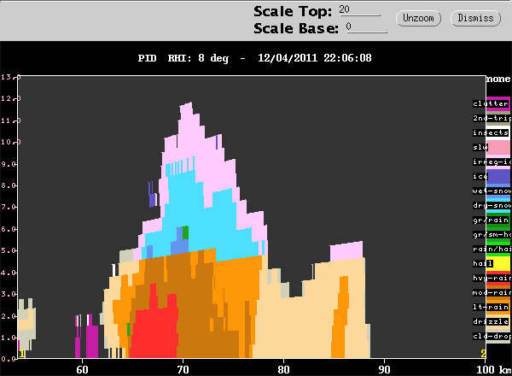Select the irreg-ice legend label
This screenshot has width=512, height=376.
click(x=492, y=162)
